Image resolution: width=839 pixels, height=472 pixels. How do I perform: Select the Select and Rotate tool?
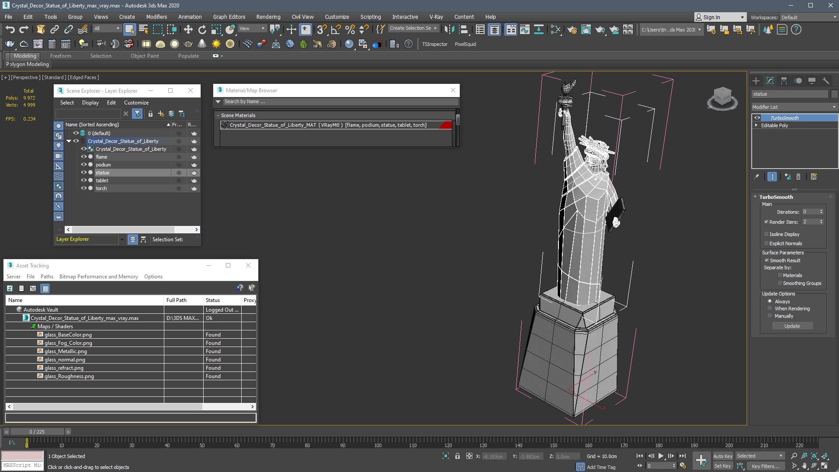202,29
